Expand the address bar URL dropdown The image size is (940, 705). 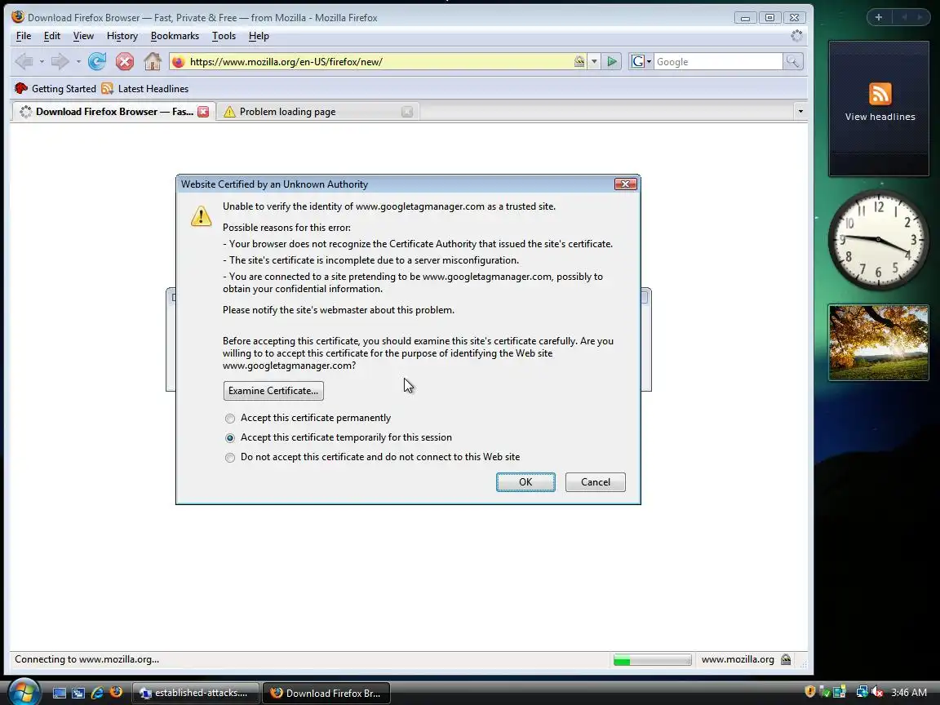pos(594,61)
